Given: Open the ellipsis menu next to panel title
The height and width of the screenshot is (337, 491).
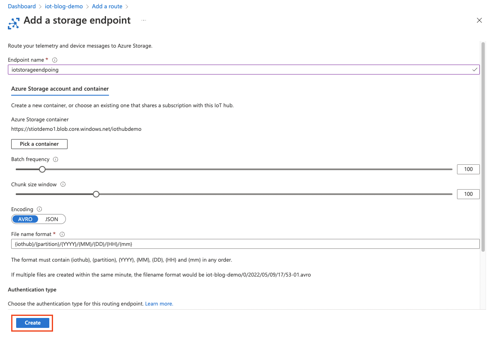Looking at the screenshot, I should tap(143, 20).
